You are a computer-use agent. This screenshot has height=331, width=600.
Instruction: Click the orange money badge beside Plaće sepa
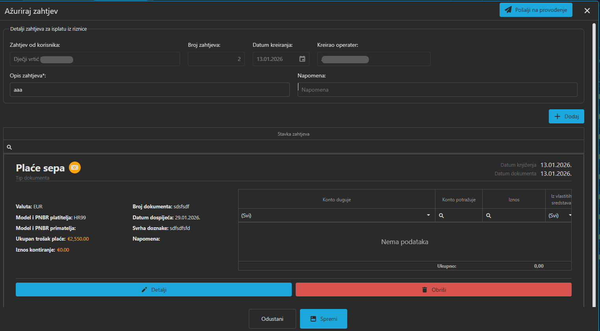pyautogui.click(x=74, y=167)
